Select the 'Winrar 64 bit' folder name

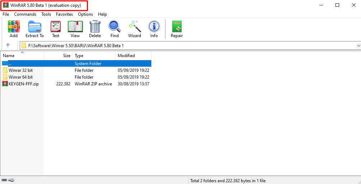point(21,77)
